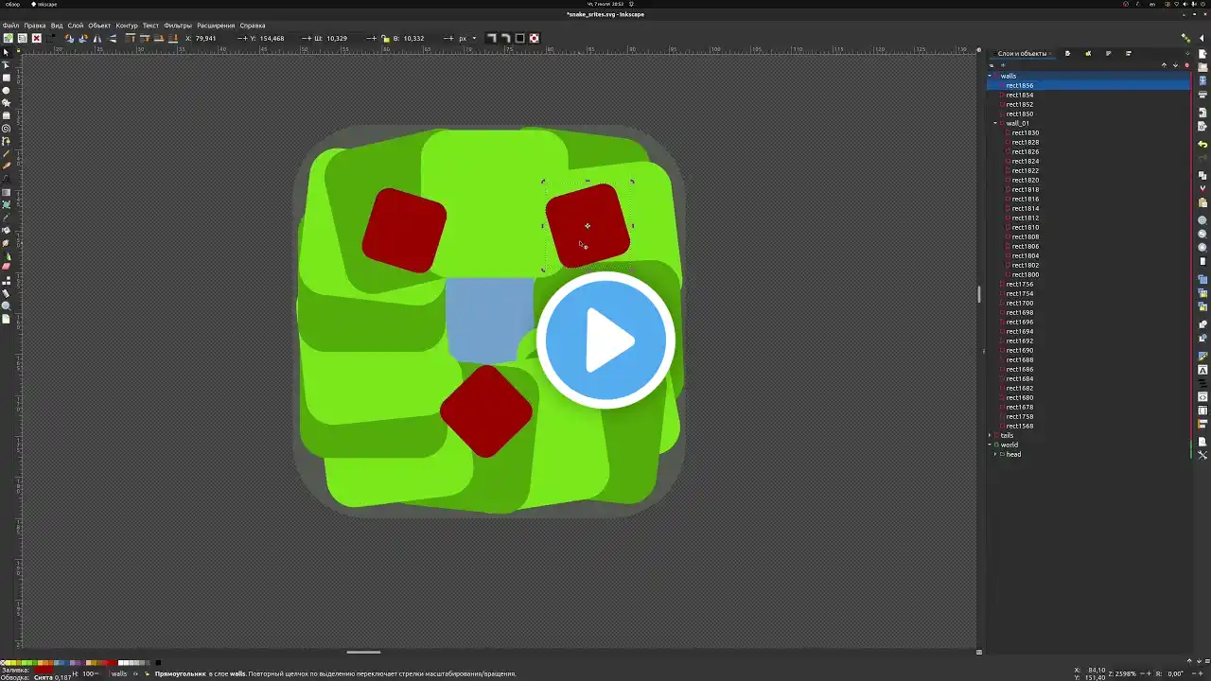The height and width of the screenshot is (681, 1211).
Task: Collapse the walls layer tree
Action: click(991, 76)
